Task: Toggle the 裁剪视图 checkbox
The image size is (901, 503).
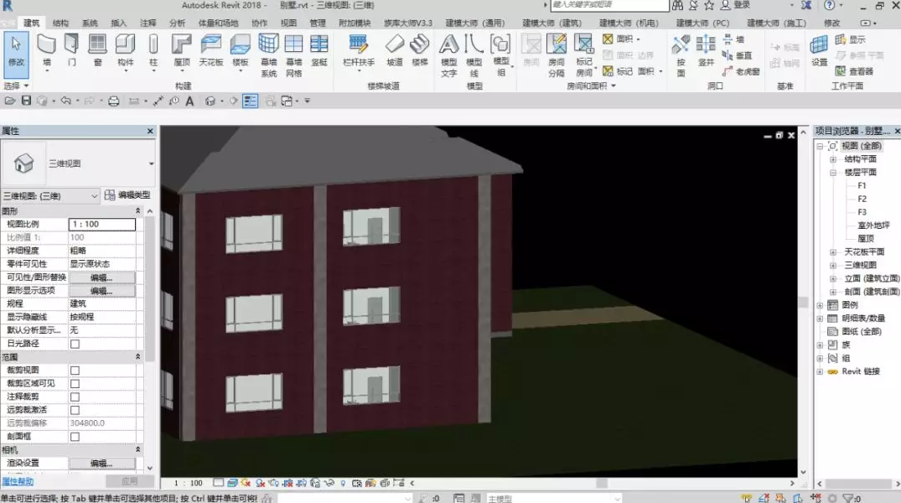Action: coord(75,371)
